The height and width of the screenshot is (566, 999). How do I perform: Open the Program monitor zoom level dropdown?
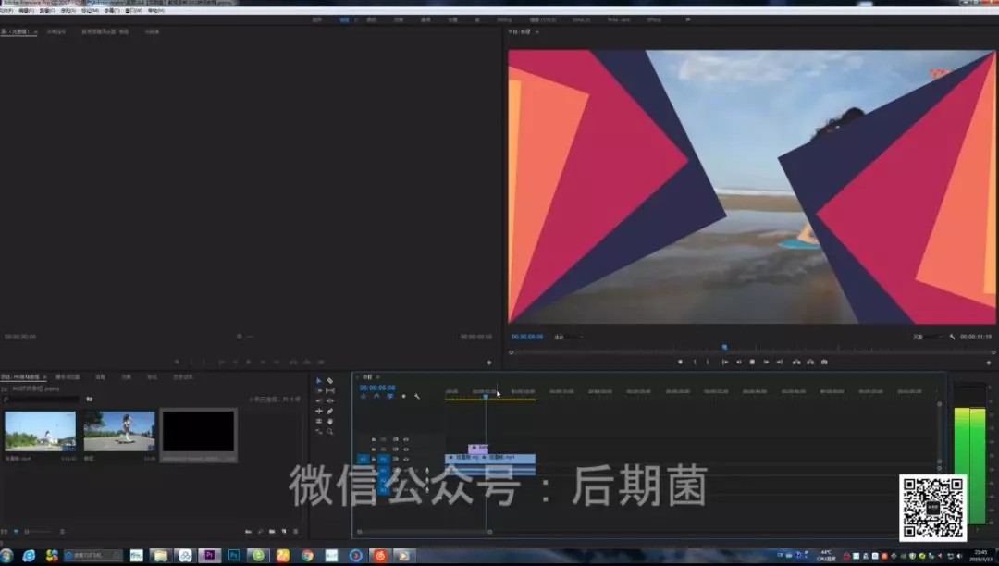coord(568,337)
